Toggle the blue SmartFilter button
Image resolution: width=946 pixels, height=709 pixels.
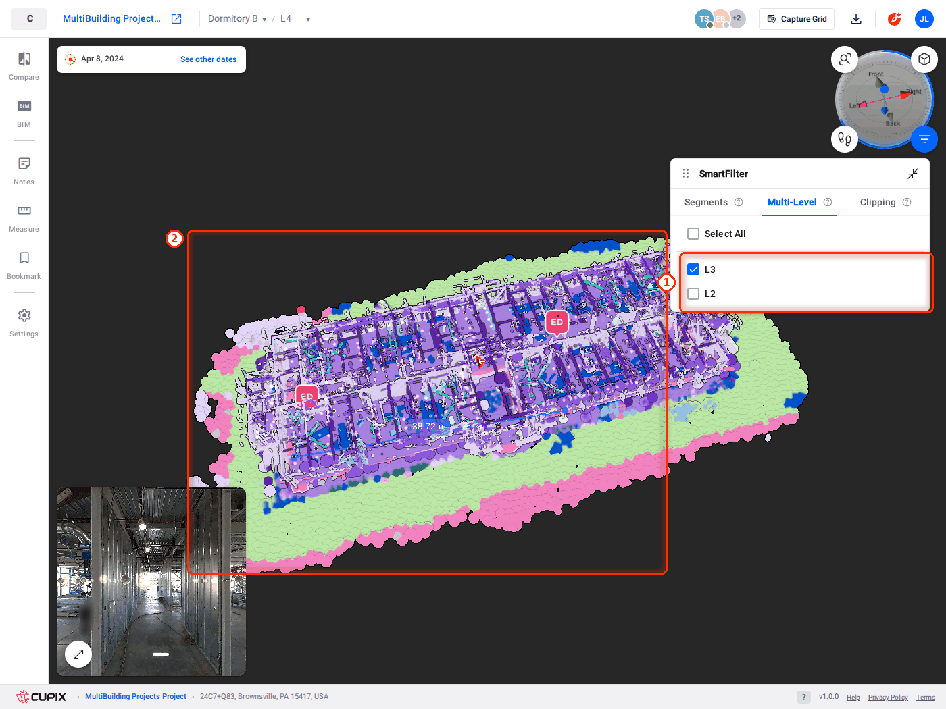tap(924, 139)
